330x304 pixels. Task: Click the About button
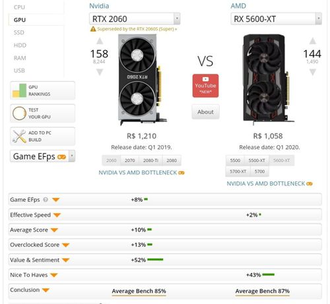click(205, 112)
